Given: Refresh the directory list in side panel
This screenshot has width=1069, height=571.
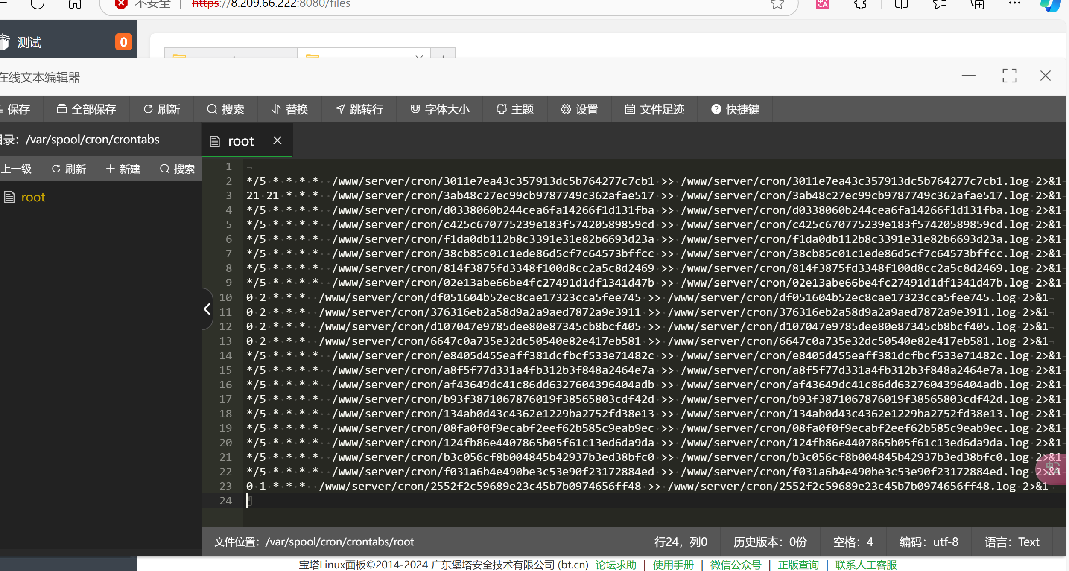Looking at the screenshot, I should [x=69, y=169].
